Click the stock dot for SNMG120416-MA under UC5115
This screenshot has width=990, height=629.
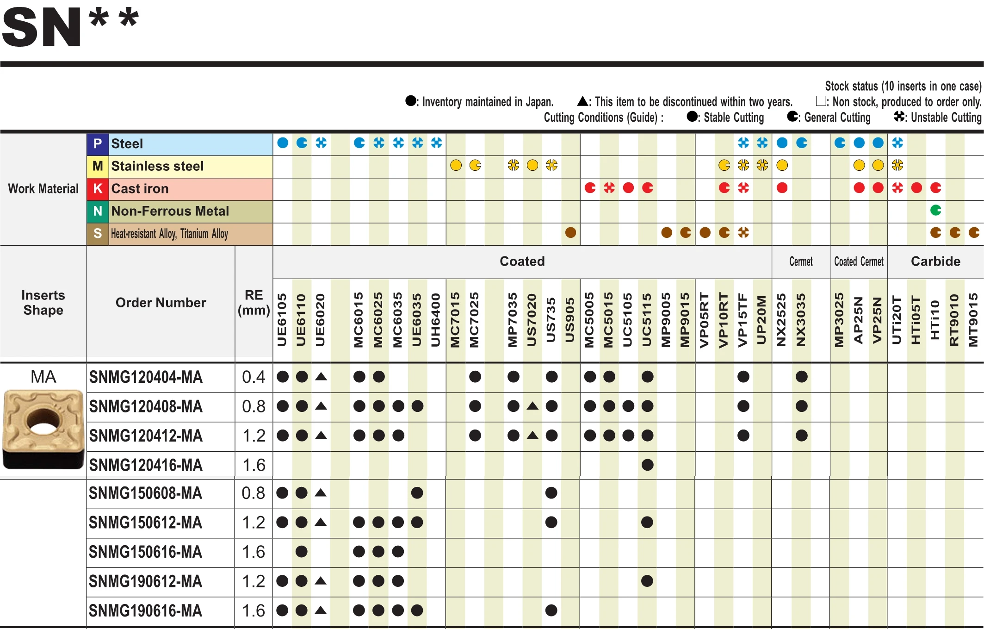click(647, 465)
